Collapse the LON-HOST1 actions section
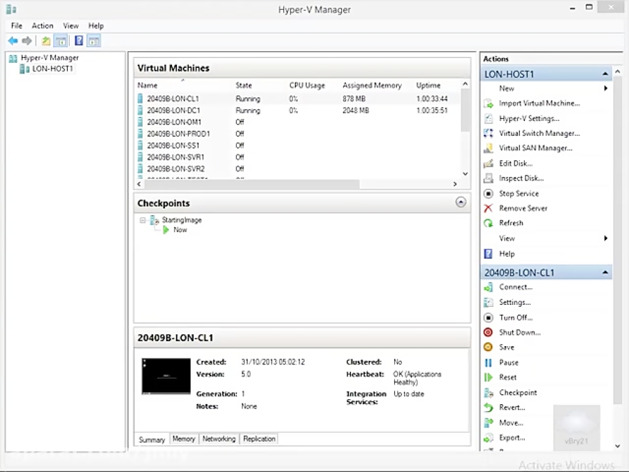The height and width of the screenshot is (472, 629). coord(605,74)
